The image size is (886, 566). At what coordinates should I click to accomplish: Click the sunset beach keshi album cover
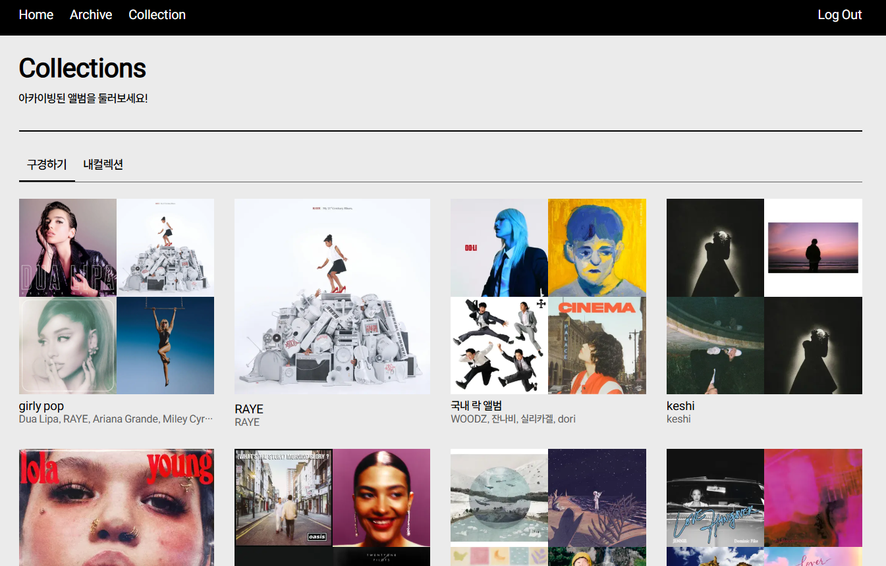click(813, 247)
